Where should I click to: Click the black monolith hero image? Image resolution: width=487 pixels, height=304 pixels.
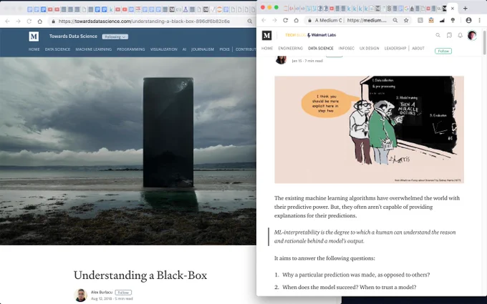click(128, 151)
